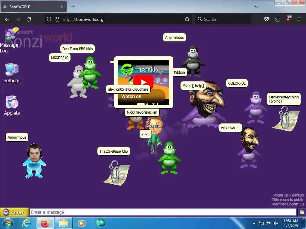Select the BonziWORLD tab
The height and width of the screenshot is (229, 306).
pyautogui.click(x=33, y=7)
